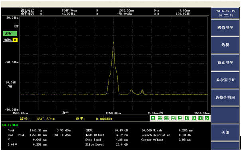241x150 pixels.
Task: Click the SMSR value 50.43 dB
Action: (121, 130)
